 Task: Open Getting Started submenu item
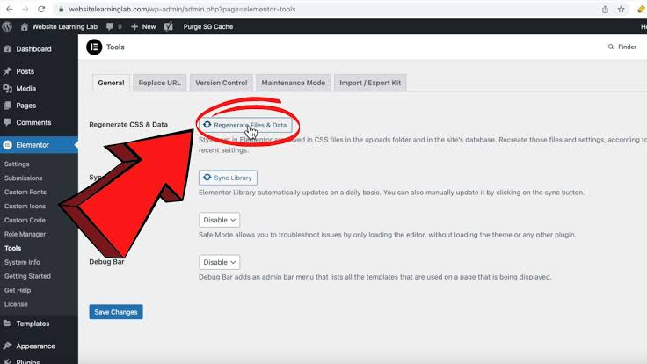27,276
